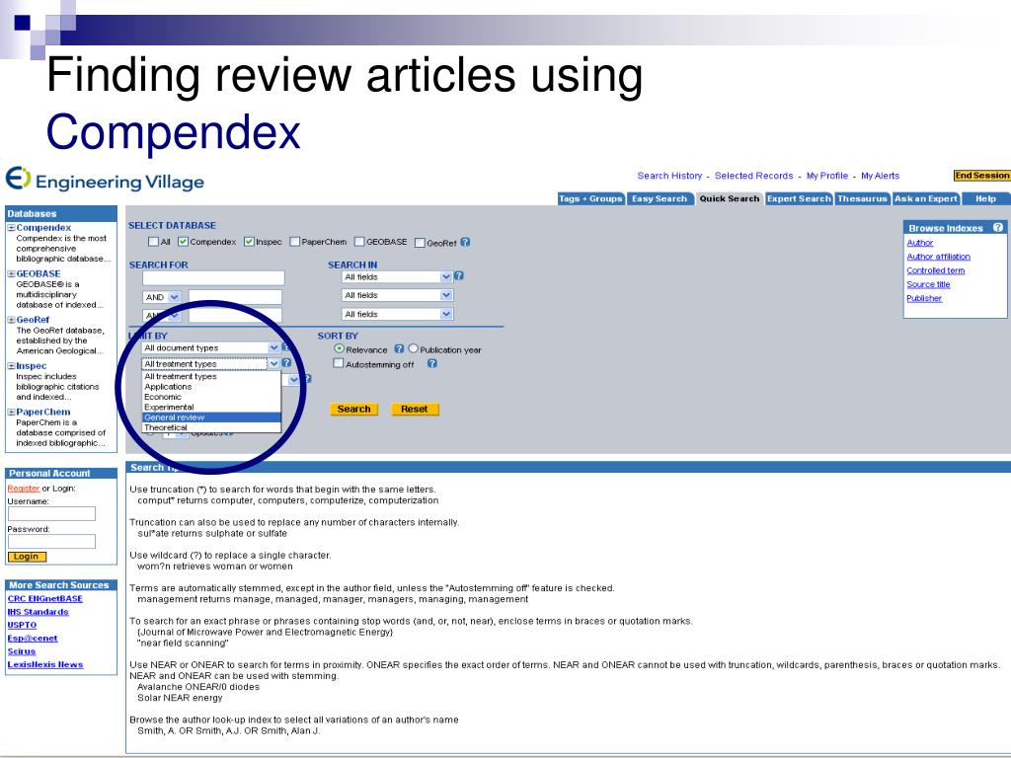This screenshot has height=758, width=1011.
Task: Browse the Author index link
Action: pos(920,243)
